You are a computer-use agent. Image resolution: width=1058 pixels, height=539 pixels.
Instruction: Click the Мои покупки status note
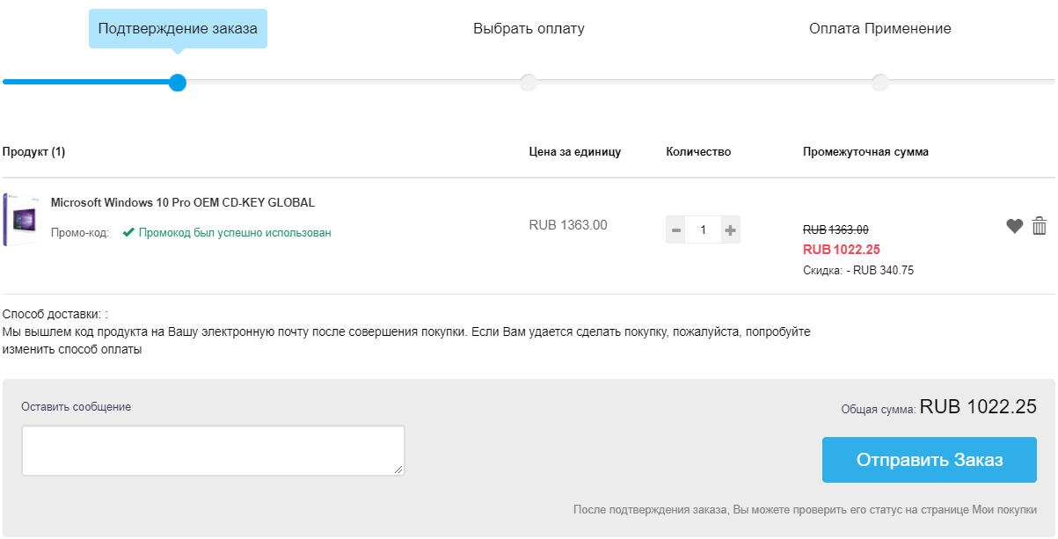pyautogui.click(x=805, y=510)
